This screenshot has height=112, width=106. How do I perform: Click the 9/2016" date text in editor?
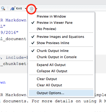point(9,32)
